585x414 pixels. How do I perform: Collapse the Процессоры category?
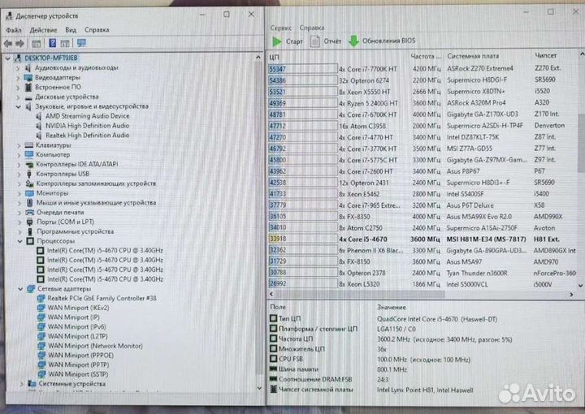click(19, 241)
